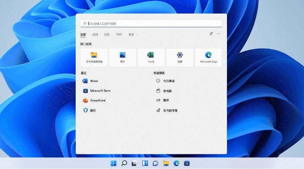Choose the 翻译 (translate) quick search
The width and height of the screenshot is (304, 169).
(163, 100)
